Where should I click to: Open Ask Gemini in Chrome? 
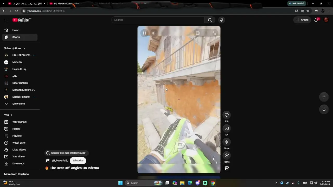(296, 3)
